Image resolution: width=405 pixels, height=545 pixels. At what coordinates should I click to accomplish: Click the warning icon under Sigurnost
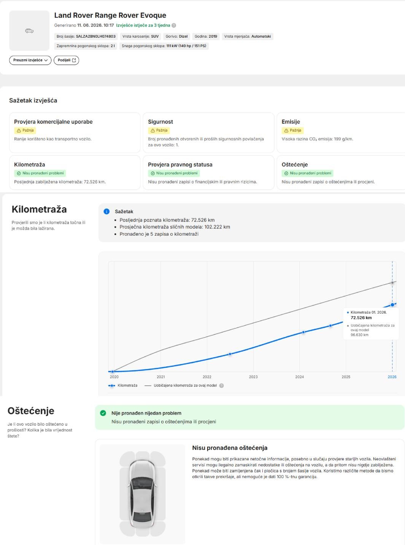153,130
